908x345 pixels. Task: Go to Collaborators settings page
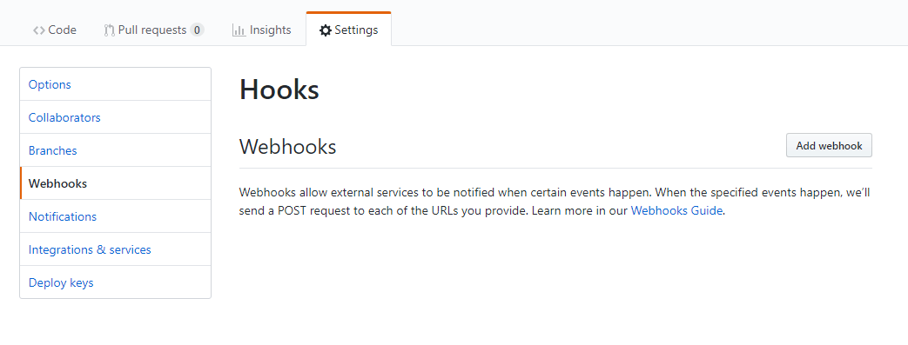point(115,117)
